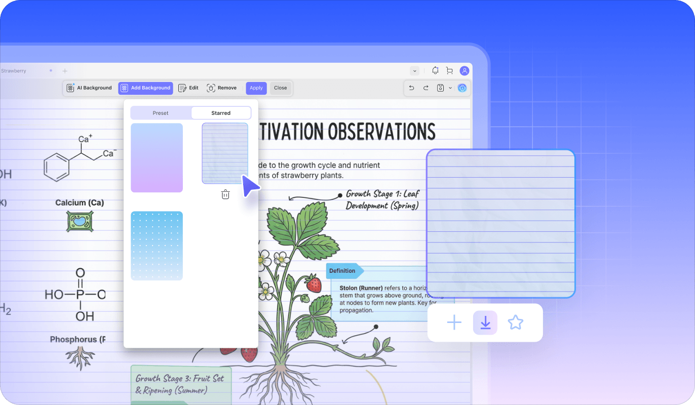Undo the last action
The image size is (695, 405).
click(x=411, y=88)
